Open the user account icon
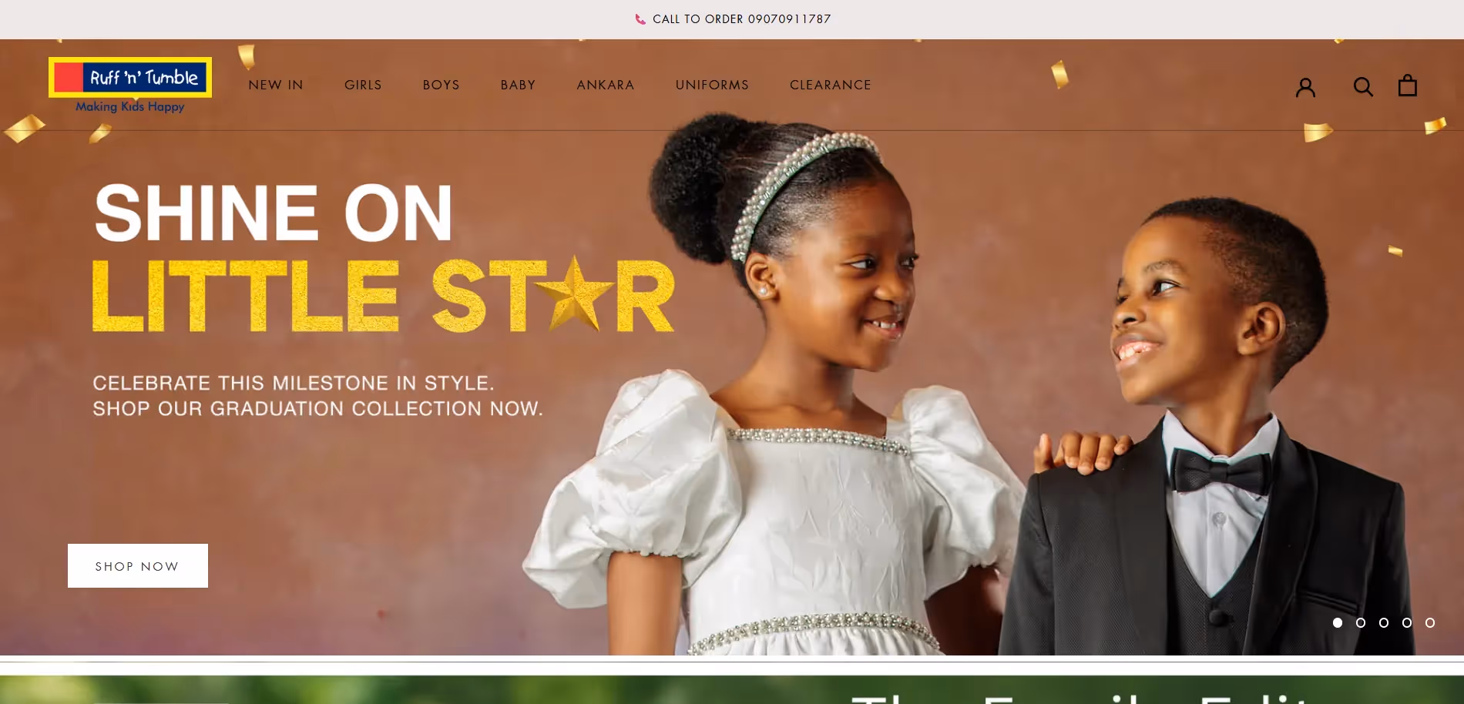Viewport: 1464px width, 704px height. pyautogui.click(x=1305, y=87)
